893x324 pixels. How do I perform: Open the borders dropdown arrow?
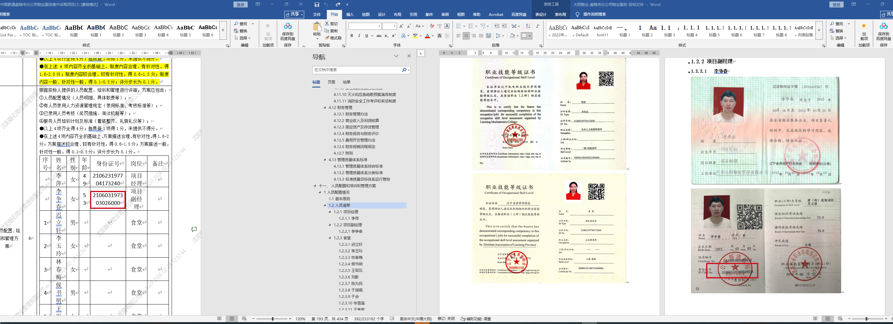[x=530, y=36]
